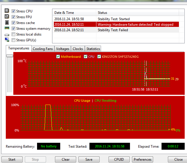Click the 18:52:11 time marker on temperature graph
This screenshot has height=163, width=187.
tap(152, 89)
